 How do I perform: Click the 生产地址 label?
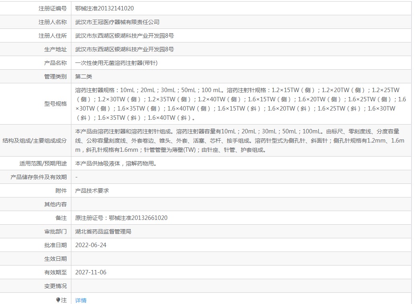(x=56, y=49)
